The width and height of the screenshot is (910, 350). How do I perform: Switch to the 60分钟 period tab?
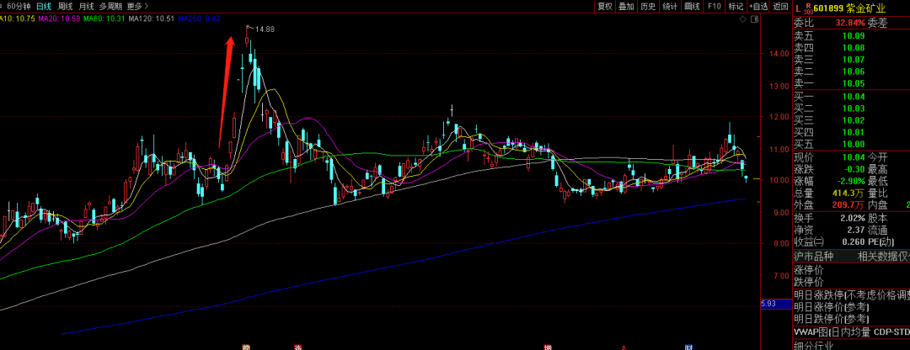19,7
